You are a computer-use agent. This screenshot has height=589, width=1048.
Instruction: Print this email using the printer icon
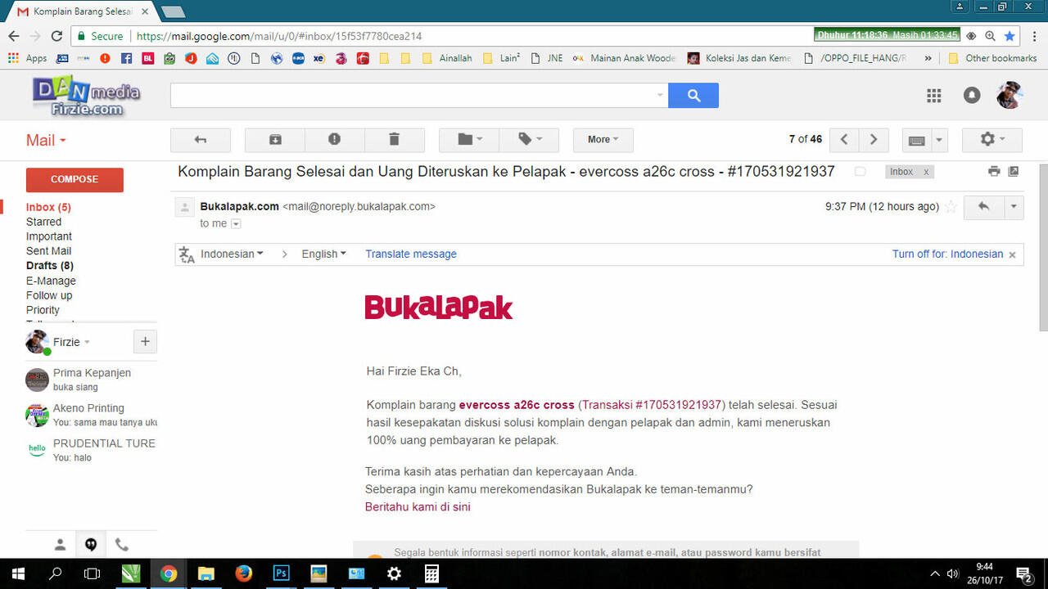tap(994, 172)
